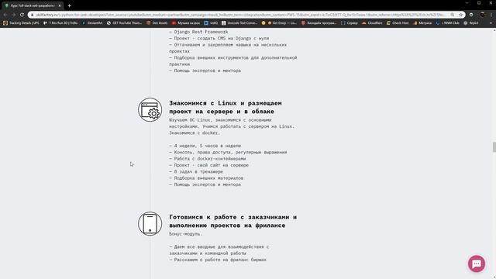Click the line 'Расскажем о работе на фриланс биржах'
This screenshot has width=496, height=279.
218,260
